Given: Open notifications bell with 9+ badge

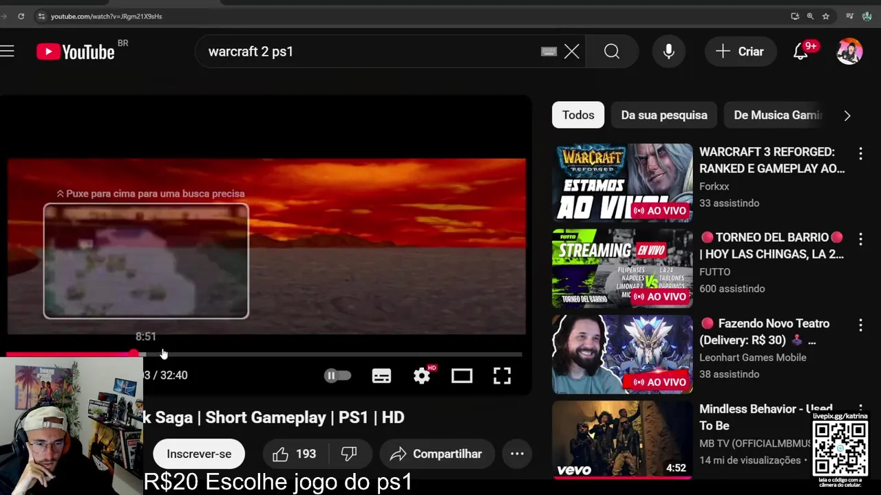Looking at the screenshot, I should click(x=800, y=52).
